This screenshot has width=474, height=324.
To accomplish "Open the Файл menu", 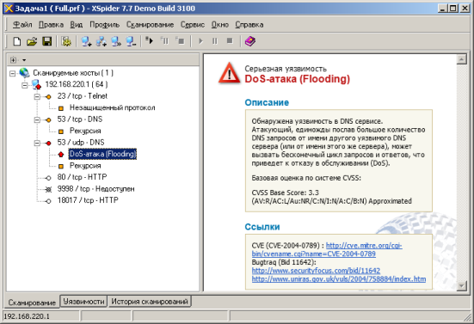I will pyautogui.click(x=22, y=25).
